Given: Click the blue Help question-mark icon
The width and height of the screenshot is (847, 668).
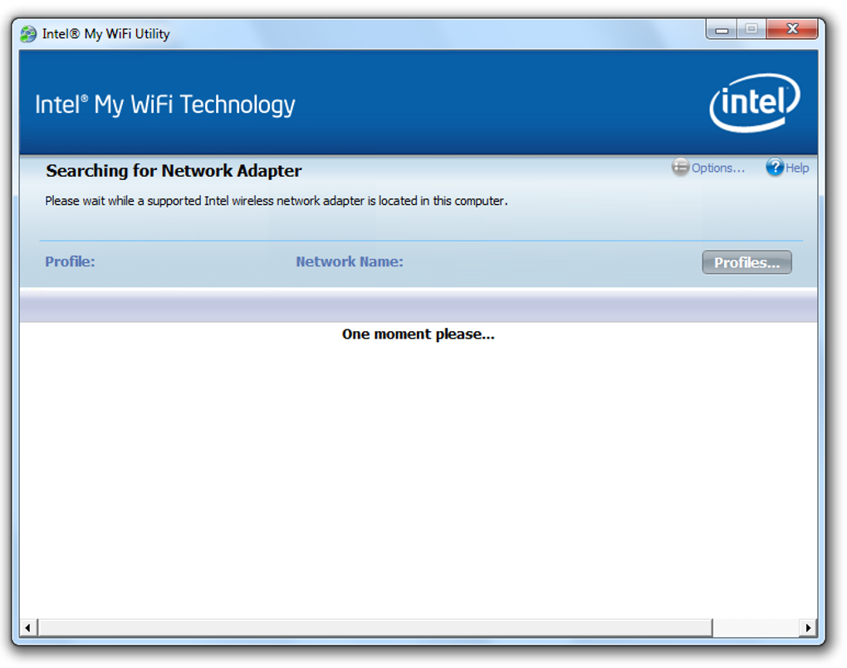Looking at the screenshot, I should tap(775, 167).
